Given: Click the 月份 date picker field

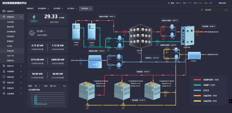Looking at the screenshot, I should pyautogui.click(x=53, y=86).
